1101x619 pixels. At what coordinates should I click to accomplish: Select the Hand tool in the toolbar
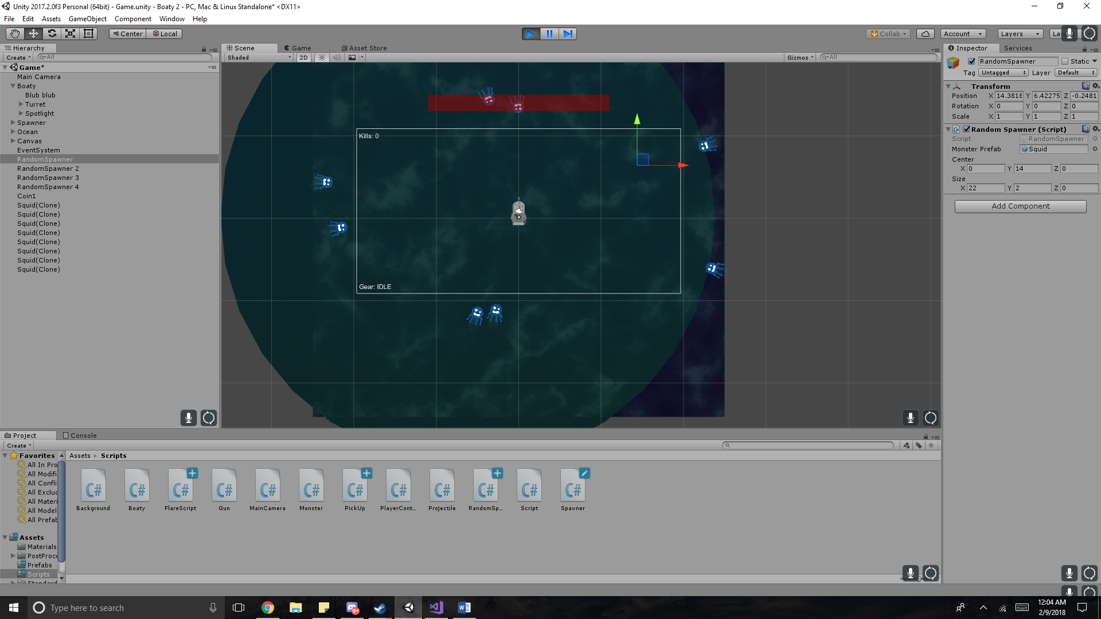click(15, 34)
